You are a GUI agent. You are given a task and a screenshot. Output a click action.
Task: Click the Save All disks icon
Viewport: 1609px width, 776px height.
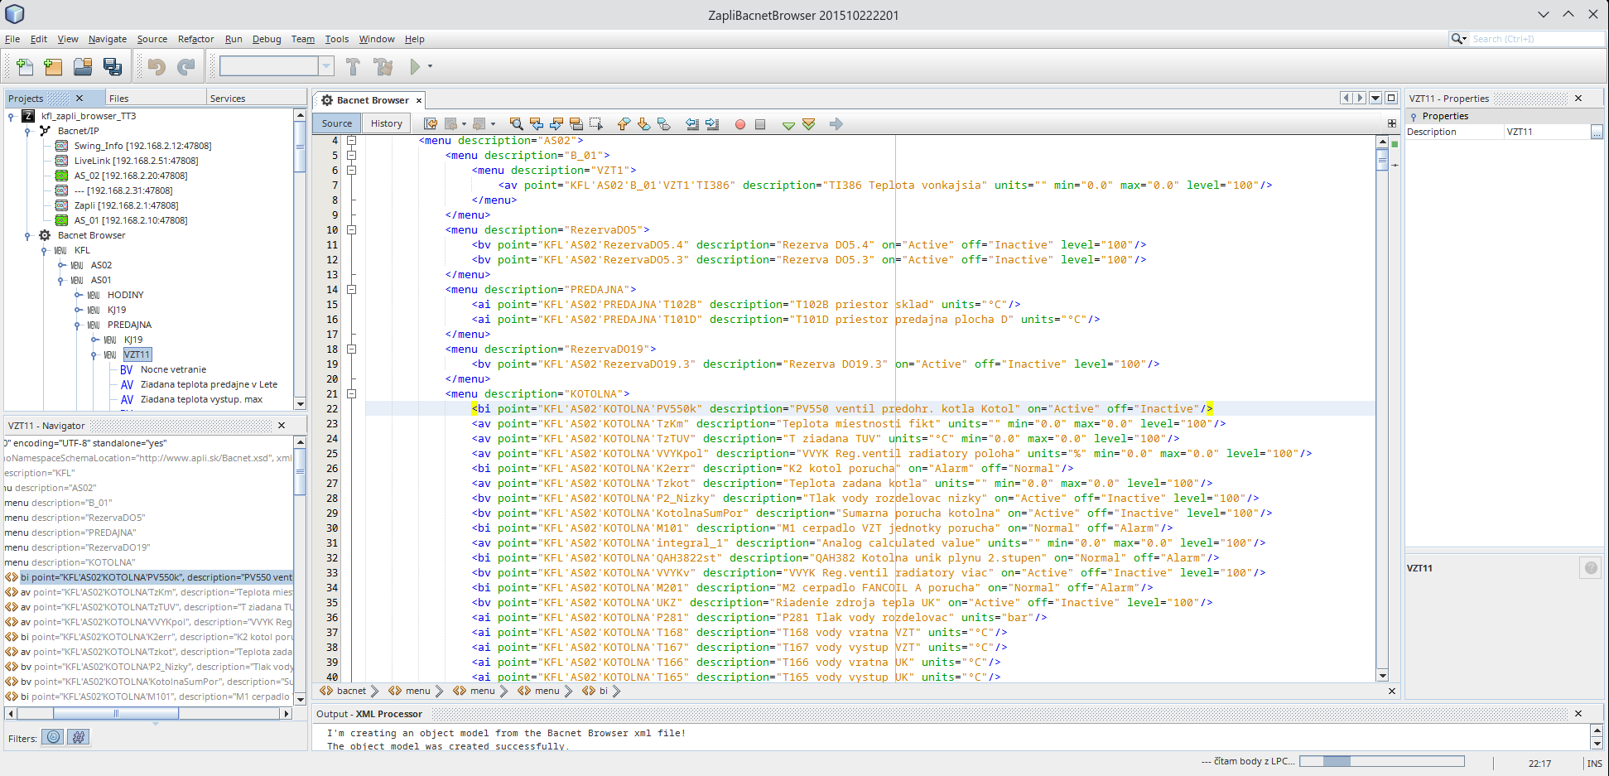113,67
